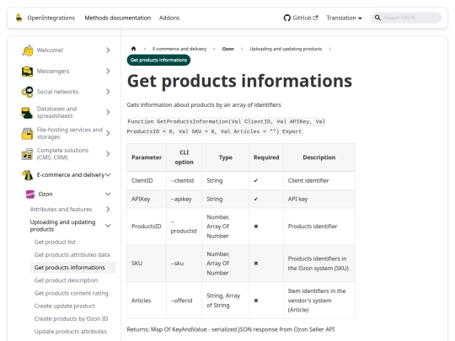This screenshot has width=455, height=341.
Task: Collapse E-commerce and delivery chevron
Action: 108,175
